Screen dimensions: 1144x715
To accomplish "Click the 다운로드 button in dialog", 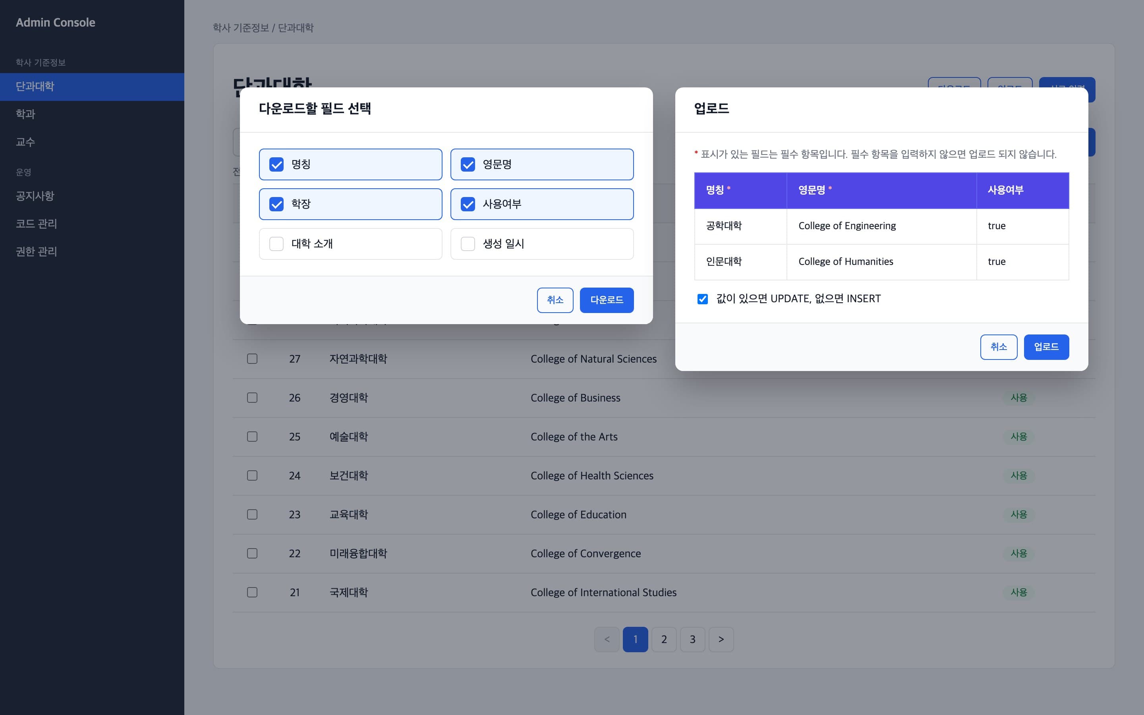I will 607,300.
